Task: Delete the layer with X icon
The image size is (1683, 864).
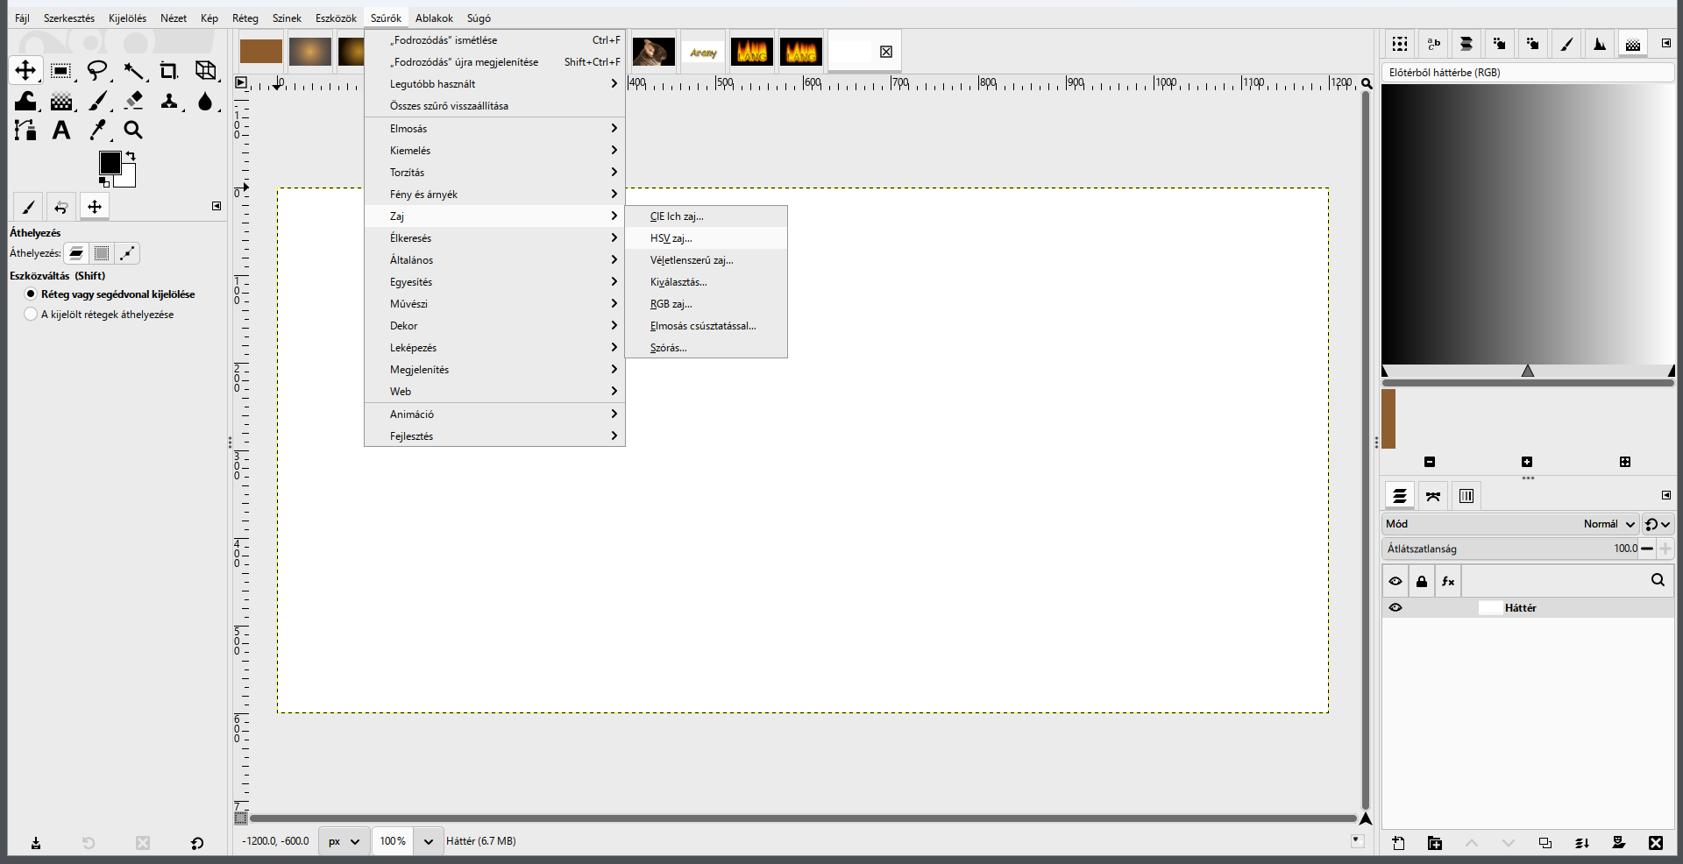Action: (x=1655, y=843)
